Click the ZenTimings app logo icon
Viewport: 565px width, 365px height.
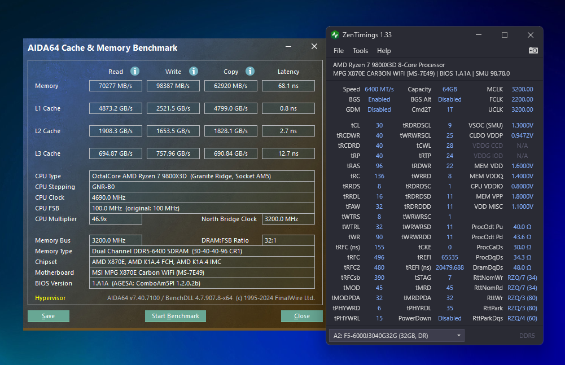335,35
